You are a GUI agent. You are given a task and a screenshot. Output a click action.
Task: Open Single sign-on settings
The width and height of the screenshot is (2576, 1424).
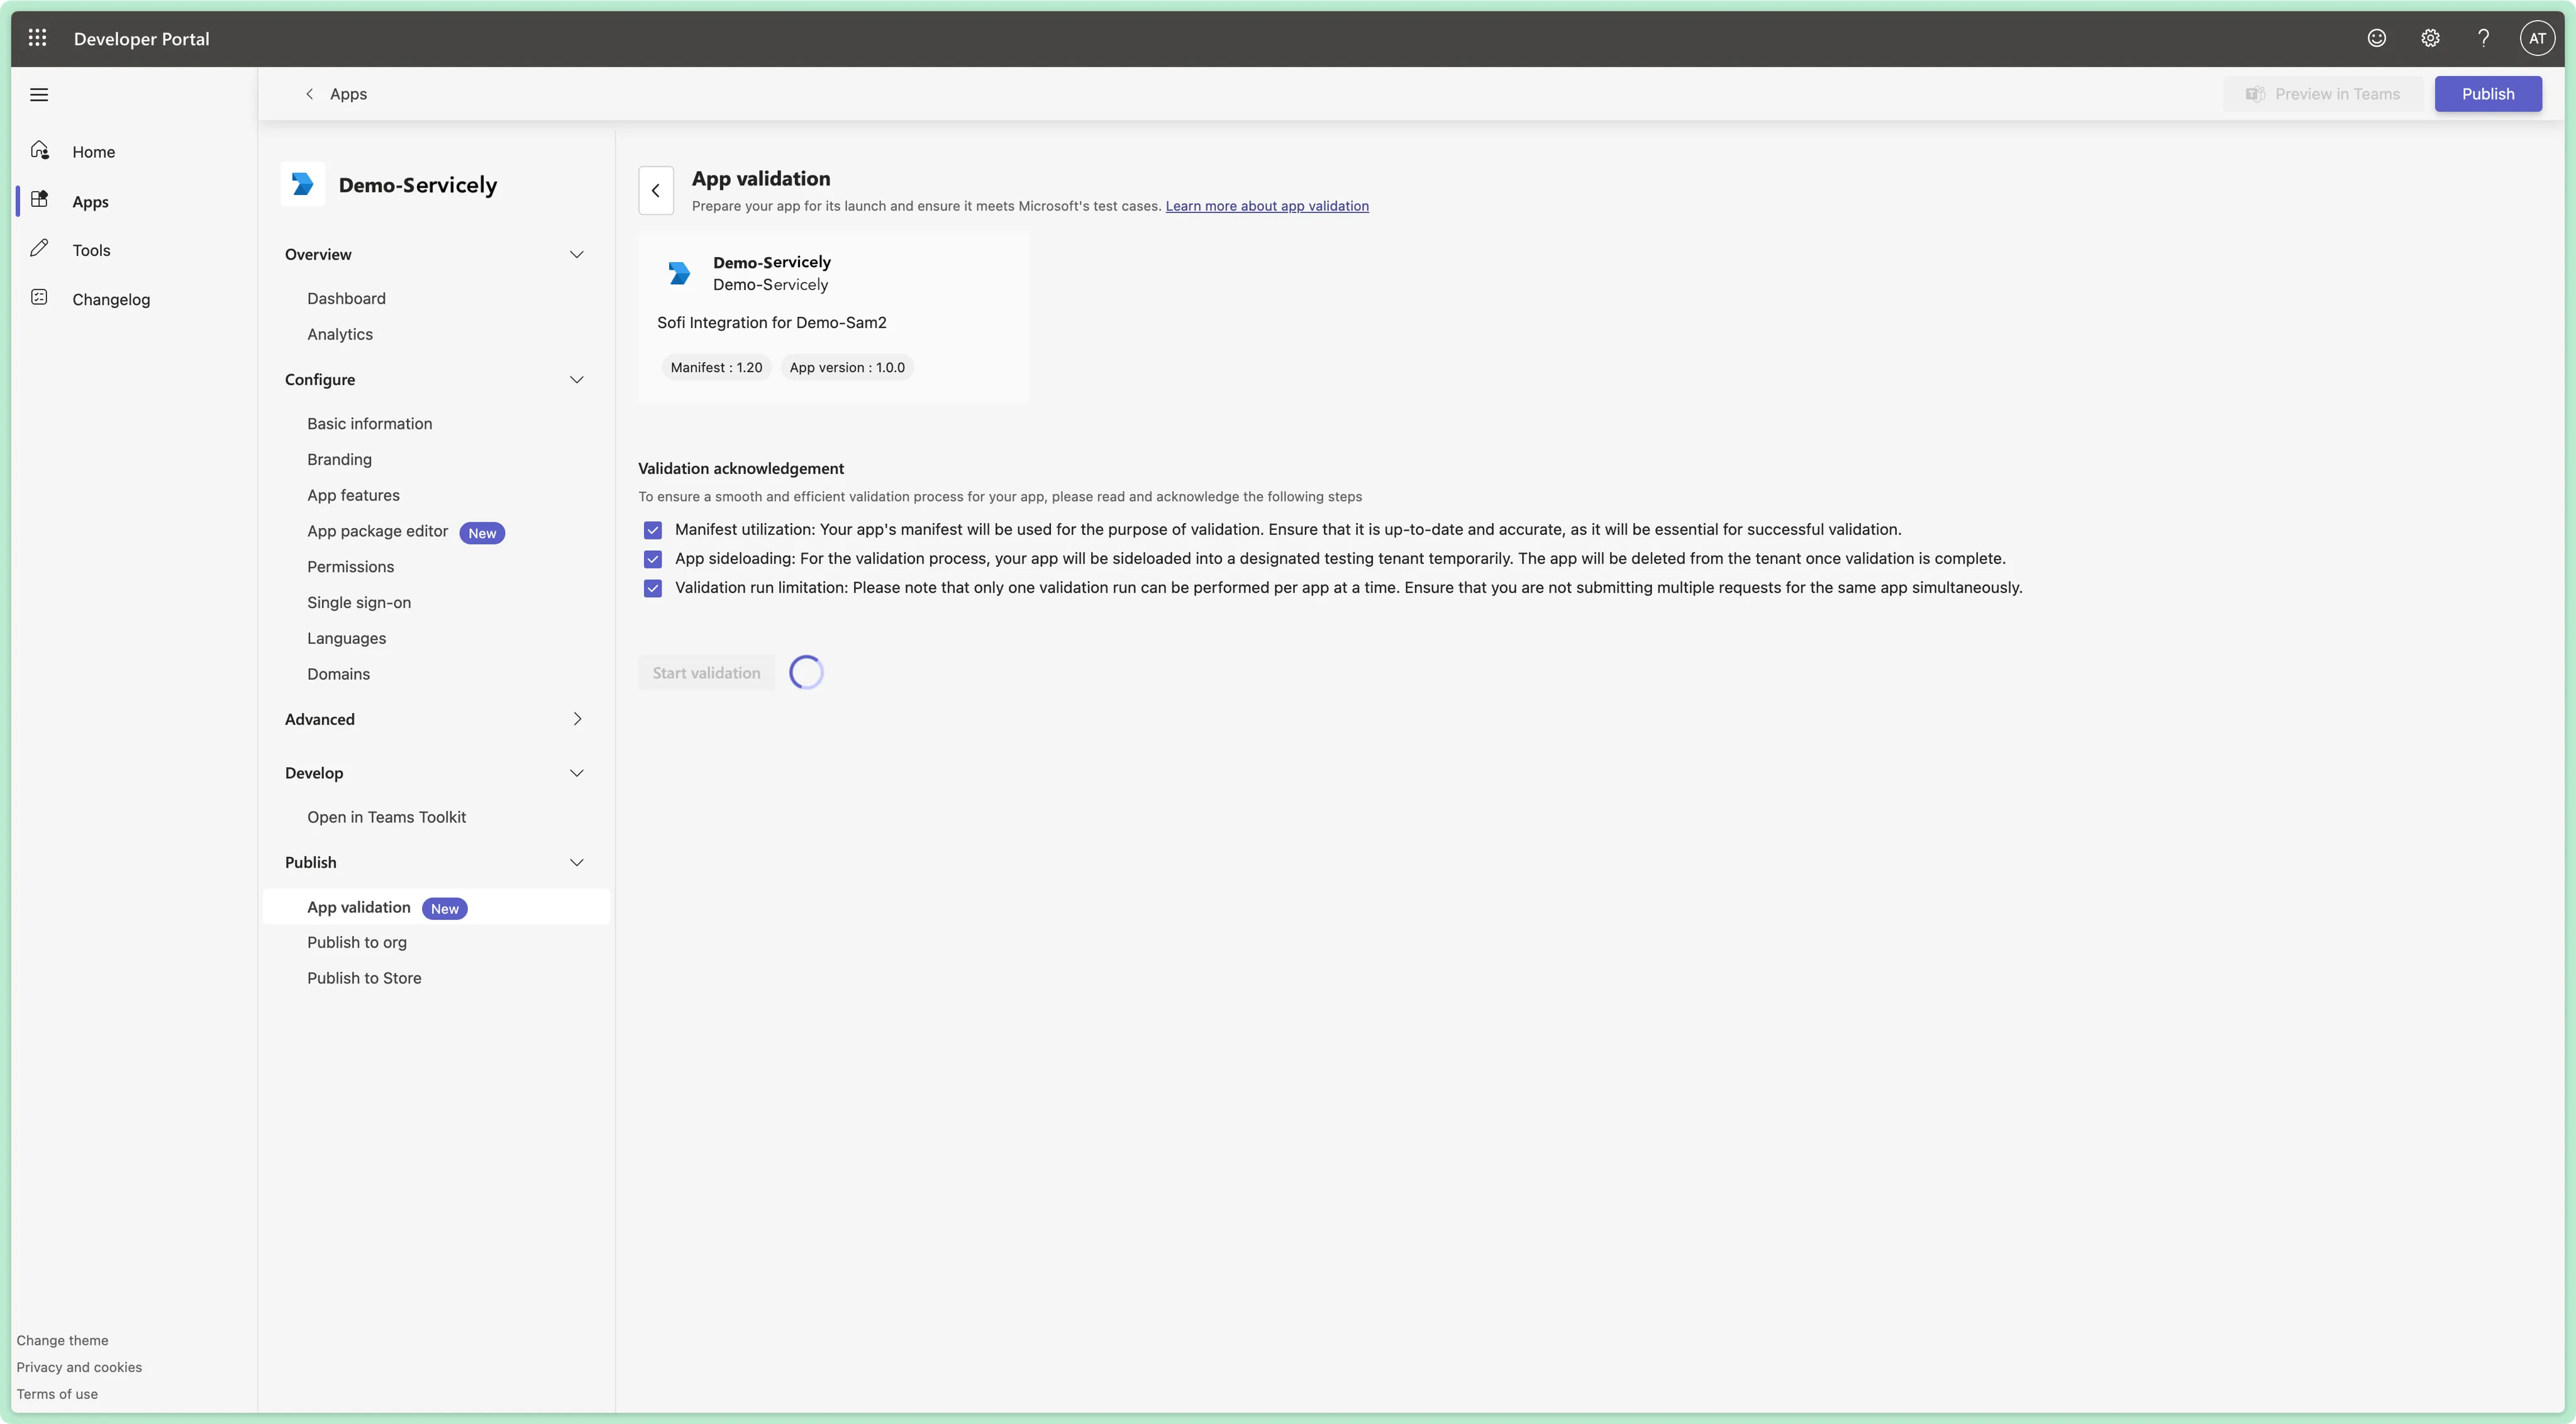[359, 602]
